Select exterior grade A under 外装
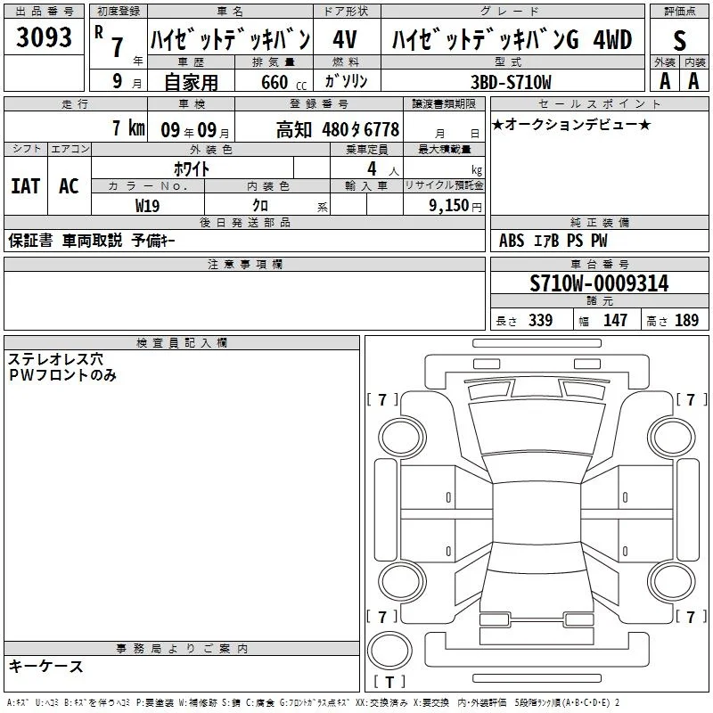 pos(665,81)
